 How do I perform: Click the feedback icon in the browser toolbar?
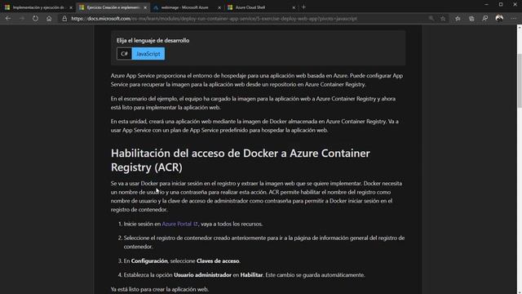[x=485, y=19]
